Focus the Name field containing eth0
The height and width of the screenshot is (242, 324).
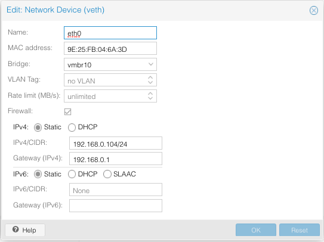[110, 33]
